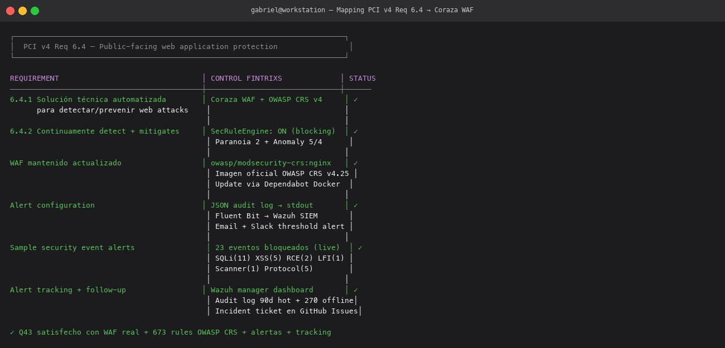725x348 pixels.
Task: Click '23 eventos bloqueados (live)' text
Action: click(278, 248)
